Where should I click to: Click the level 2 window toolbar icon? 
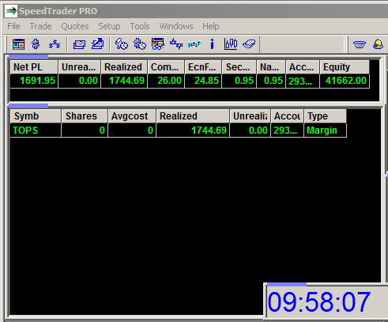coord(18,44)
